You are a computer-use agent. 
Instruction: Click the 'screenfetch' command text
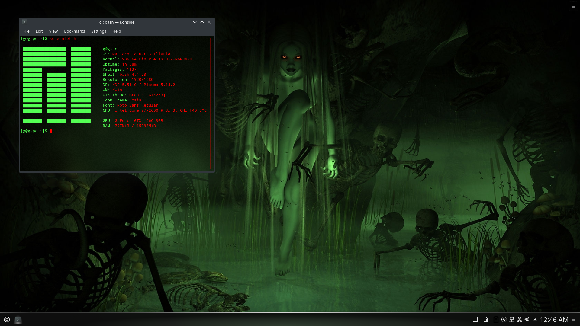coord(63,39)
